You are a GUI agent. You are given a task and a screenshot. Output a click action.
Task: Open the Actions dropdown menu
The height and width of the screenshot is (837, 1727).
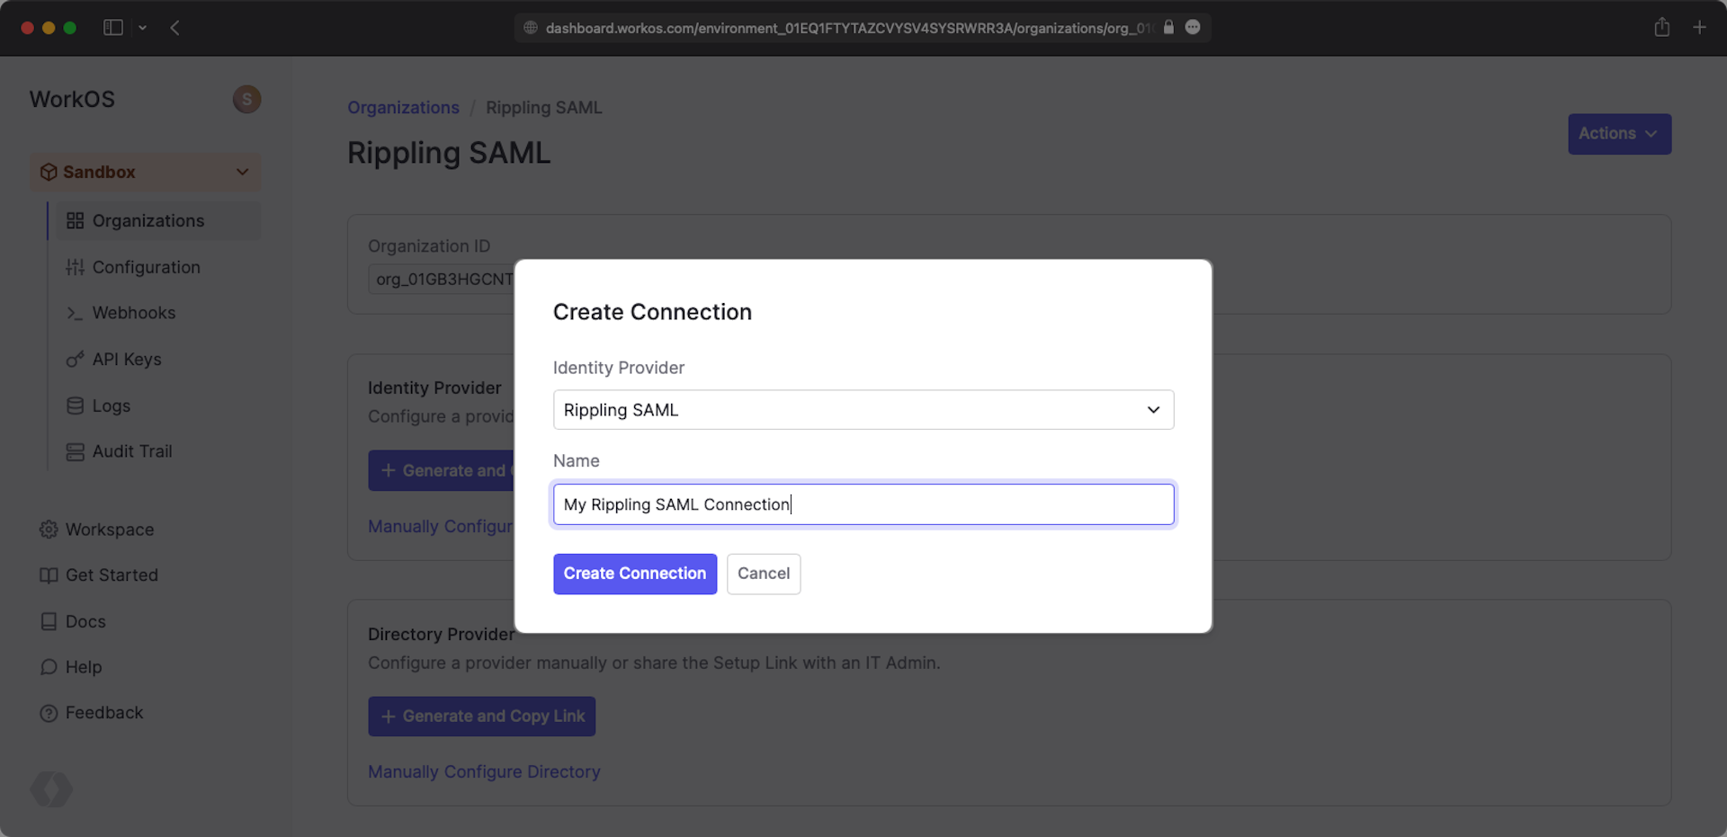click(1619, 134)
